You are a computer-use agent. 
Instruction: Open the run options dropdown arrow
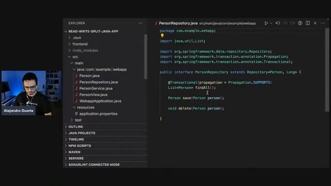(271, 23)
